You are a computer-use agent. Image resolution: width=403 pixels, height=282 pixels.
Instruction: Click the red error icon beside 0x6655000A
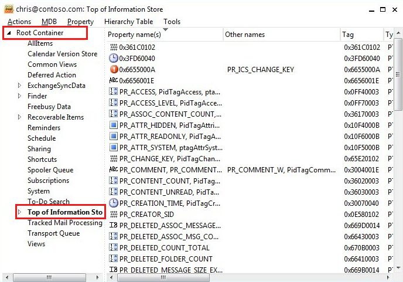point(114,69)
